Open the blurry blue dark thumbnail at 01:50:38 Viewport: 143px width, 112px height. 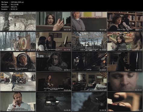coord(89,102)
